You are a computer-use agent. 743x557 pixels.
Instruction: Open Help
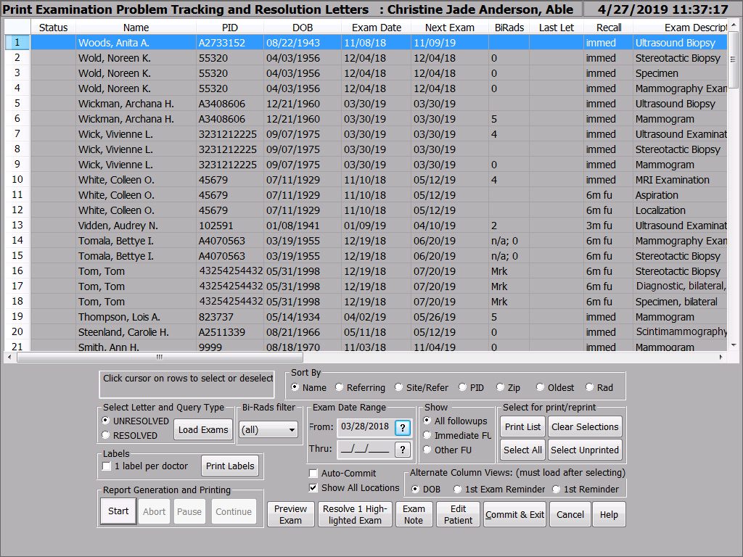click(609, 514)
